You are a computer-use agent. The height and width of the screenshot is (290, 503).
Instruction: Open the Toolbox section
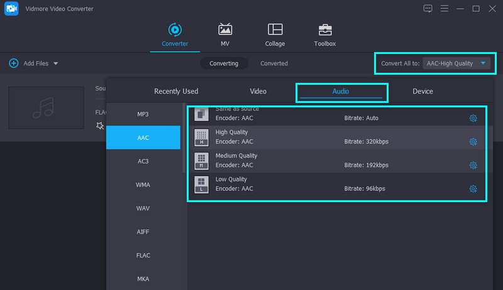325,35
